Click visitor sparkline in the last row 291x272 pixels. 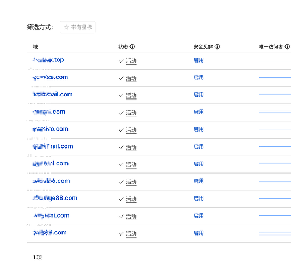[275, 233]
